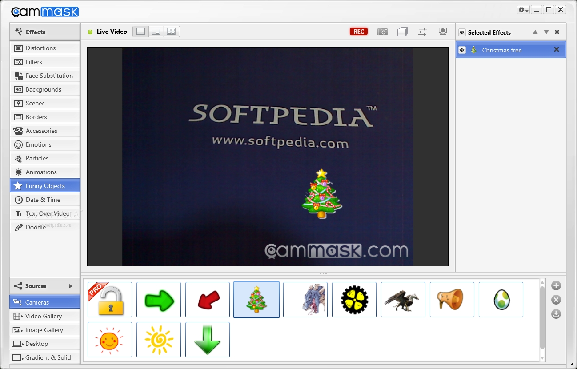Open the Face Substitution category
Screen dimensions: 577x369
point(45,76)
